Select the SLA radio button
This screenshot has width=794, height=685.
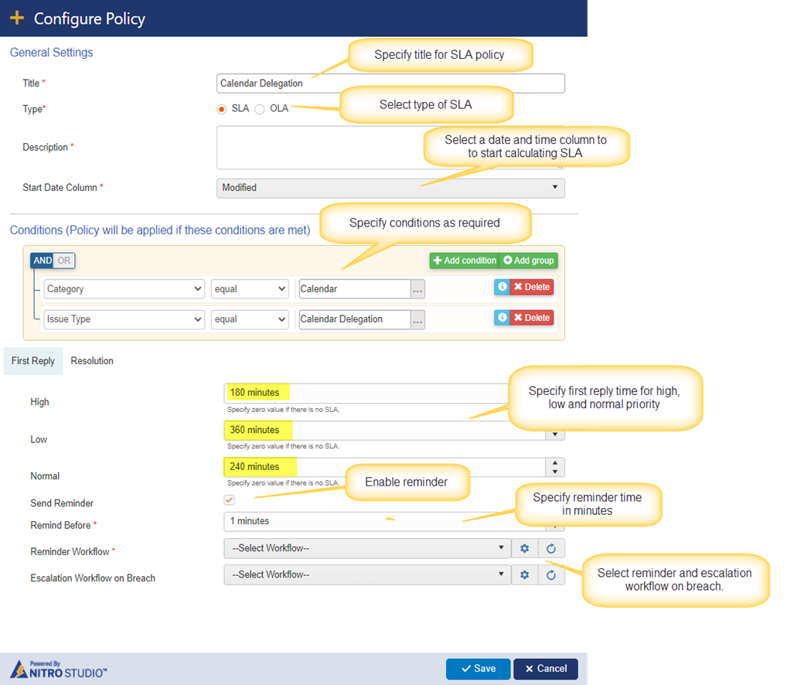(221, 109)
